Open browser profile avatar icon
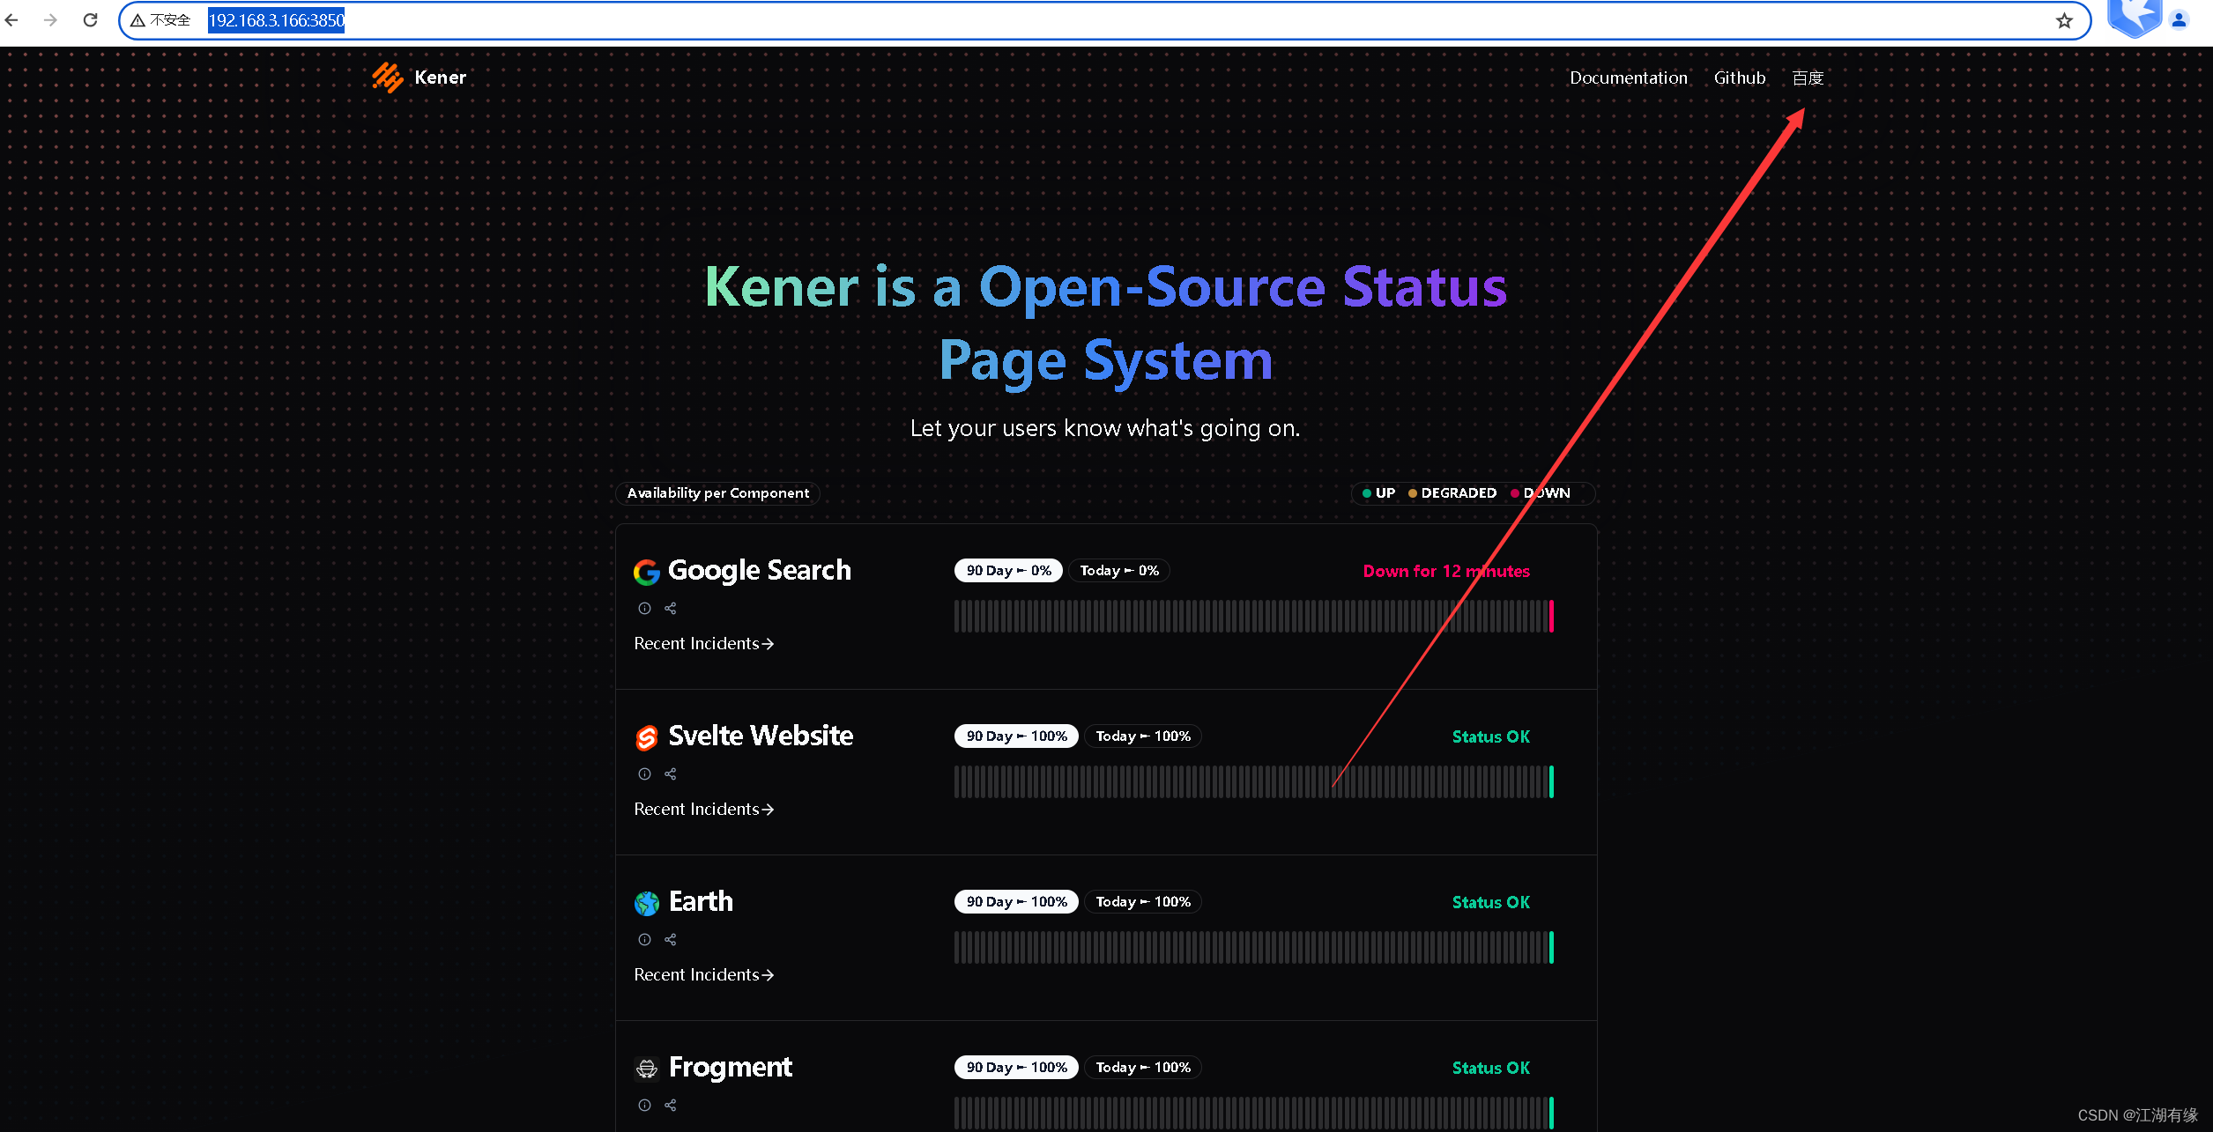The height and width of the screenshot is (1132, 2213). click(x=2179, y=20)
